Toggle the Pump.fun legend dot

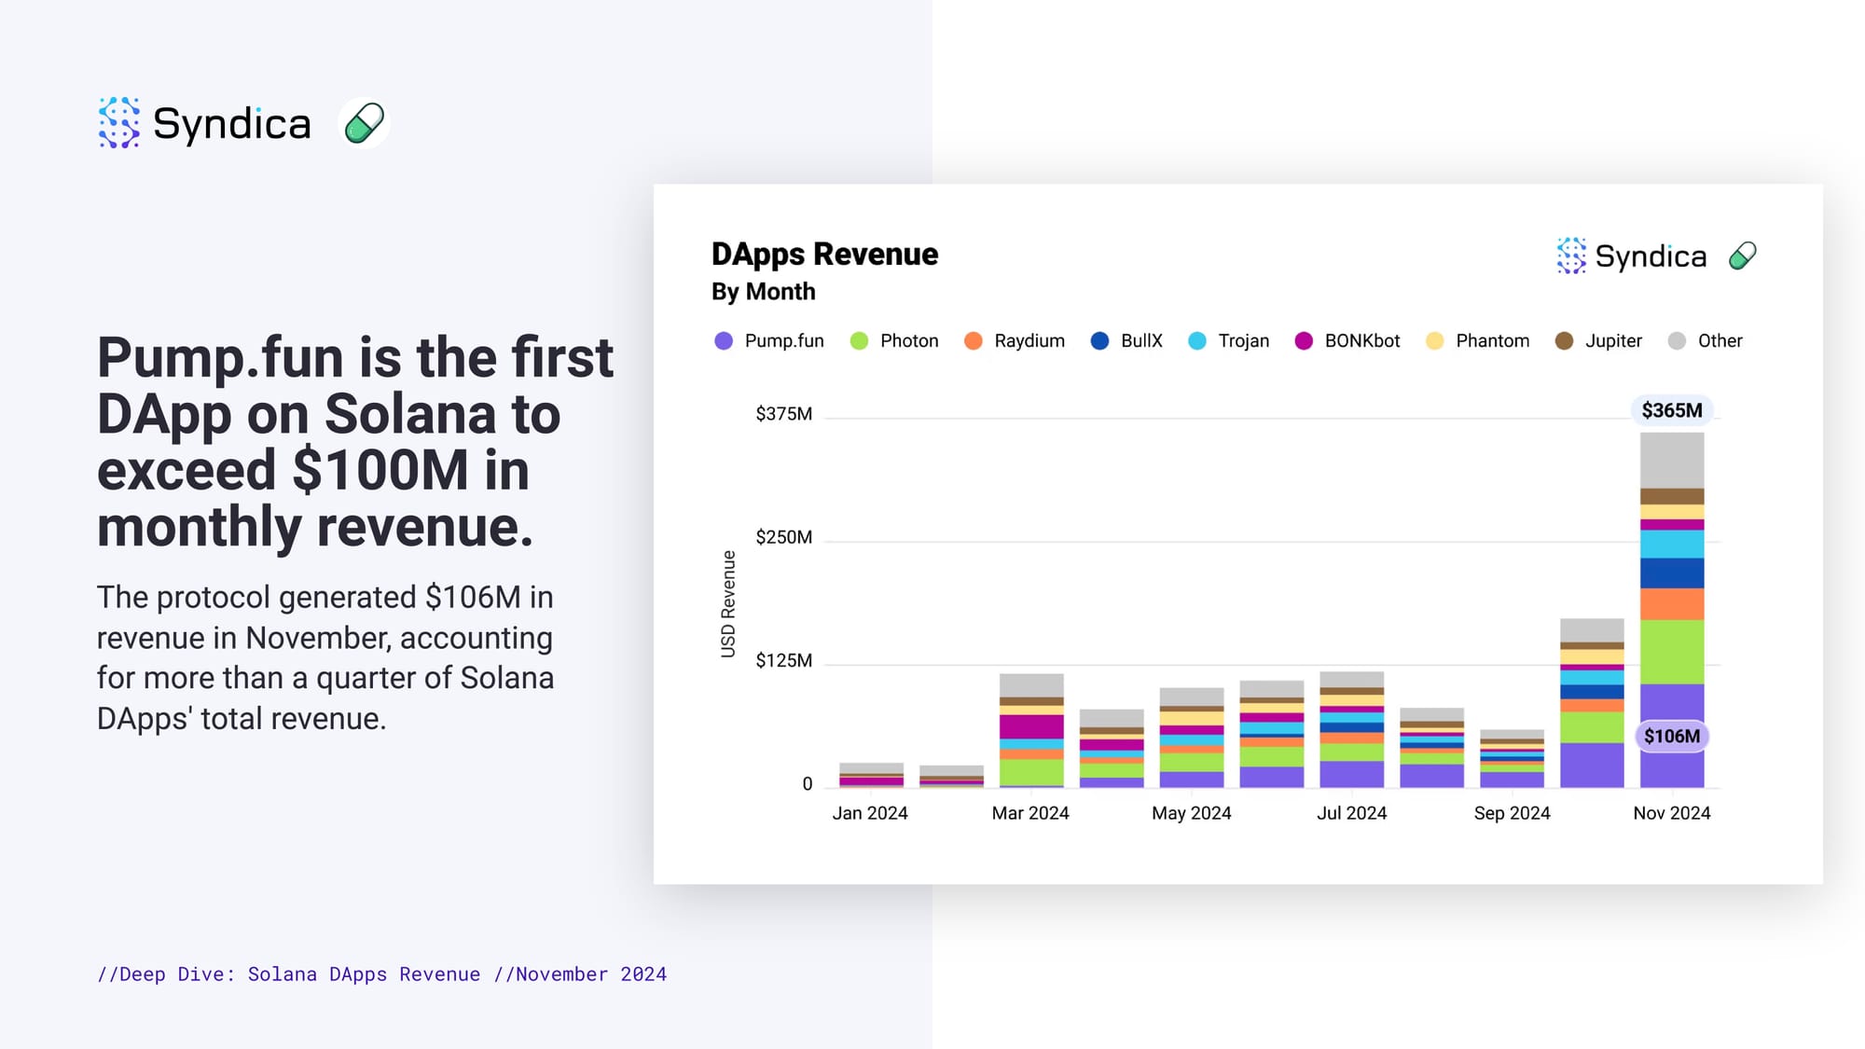(724, 341)
